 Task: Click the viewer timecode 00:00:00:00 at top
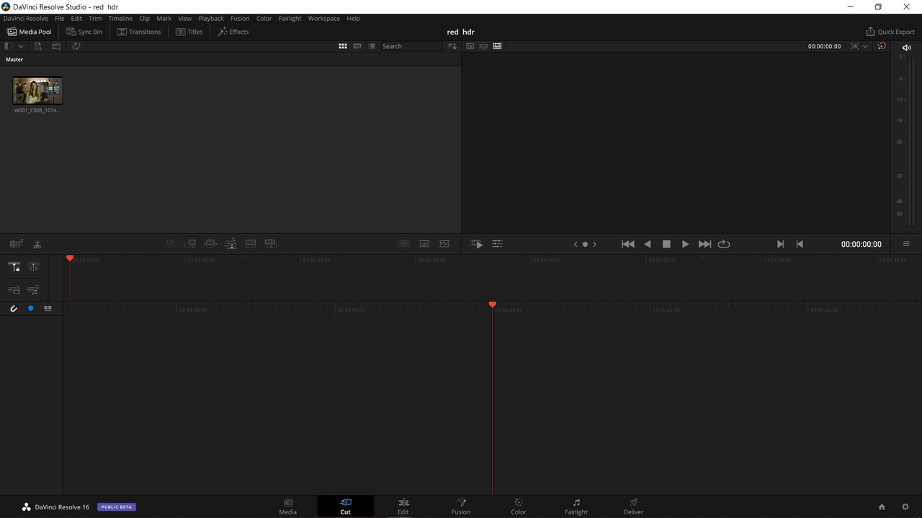pyautogui.click(x=824, y=46)
